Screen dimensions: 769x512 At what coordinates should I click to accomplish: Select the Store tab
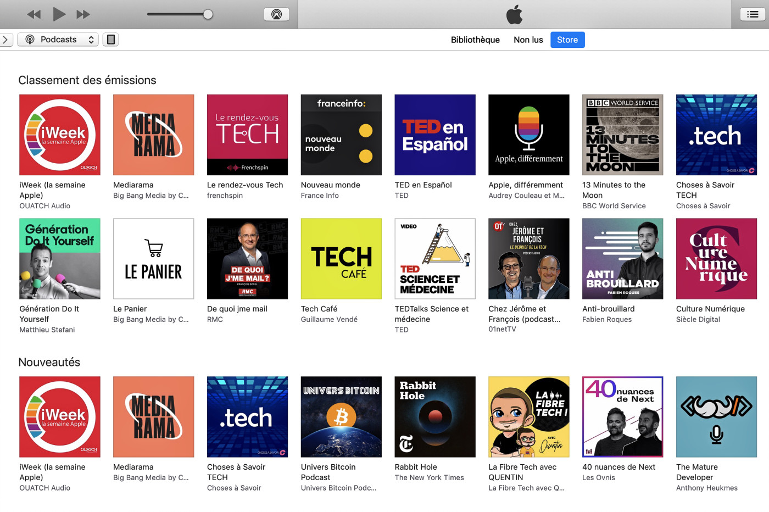(567, 40)
